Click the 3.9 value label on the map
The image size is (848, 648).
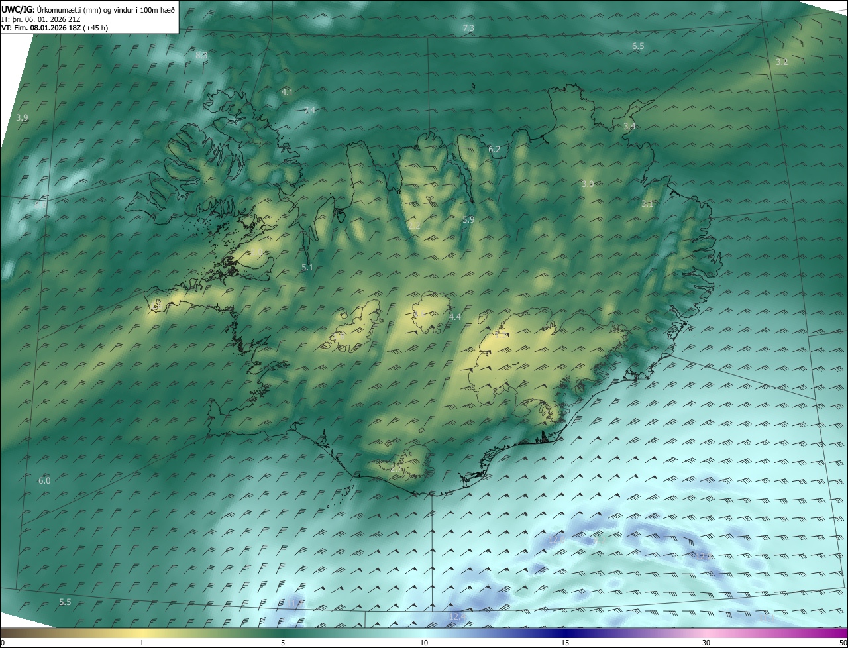(x=22, y=117)
